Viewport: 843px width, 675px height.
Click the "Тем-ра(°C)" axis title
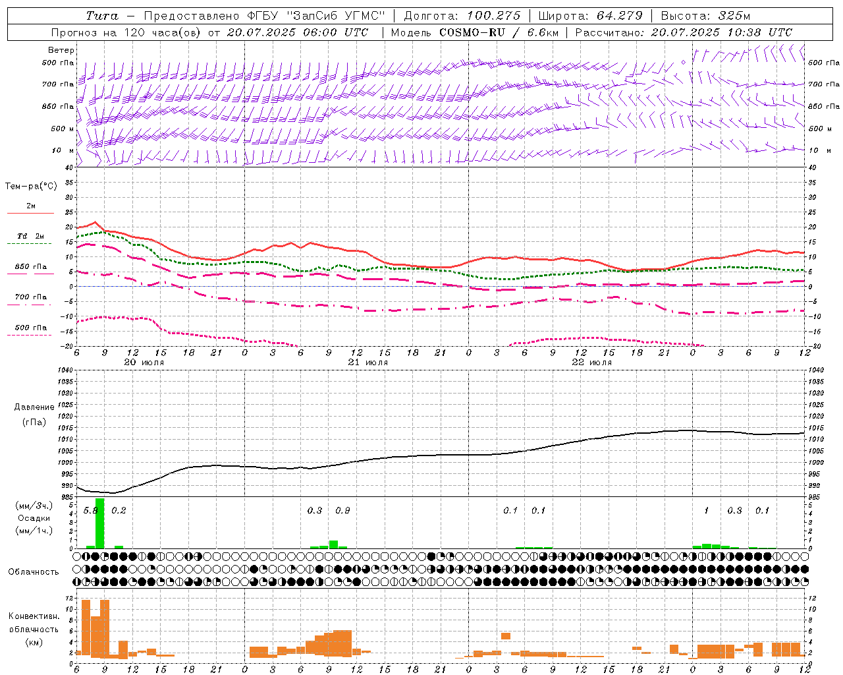click(31, 187)
